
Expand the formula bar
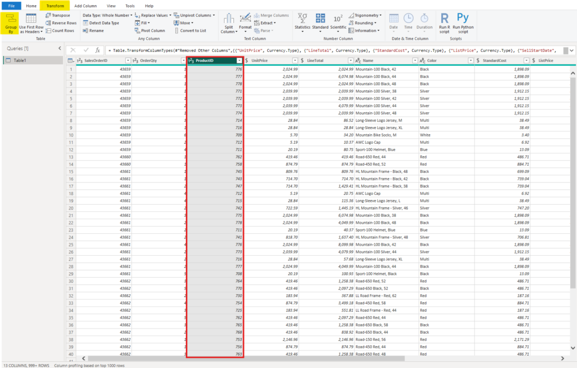571,50
